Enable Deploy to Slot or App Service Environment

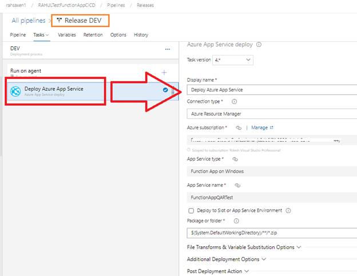pos(191,211)
